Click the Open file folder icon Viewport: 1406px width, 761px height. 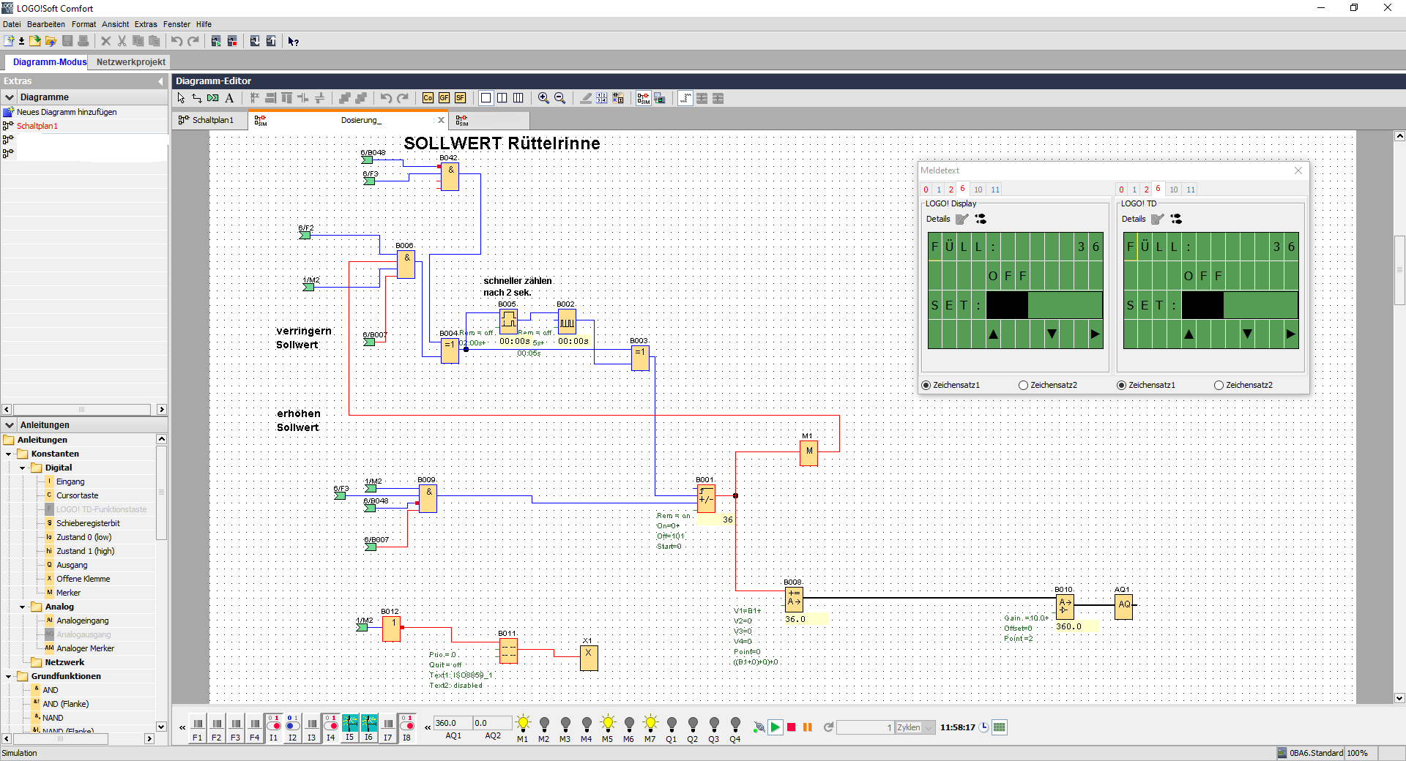(35, 41)
